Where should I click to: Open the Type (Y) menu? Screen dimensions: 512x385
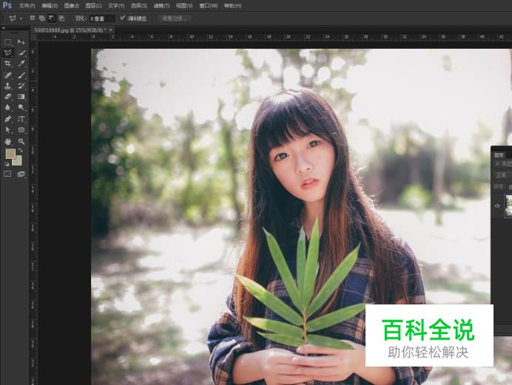[116, 6]
